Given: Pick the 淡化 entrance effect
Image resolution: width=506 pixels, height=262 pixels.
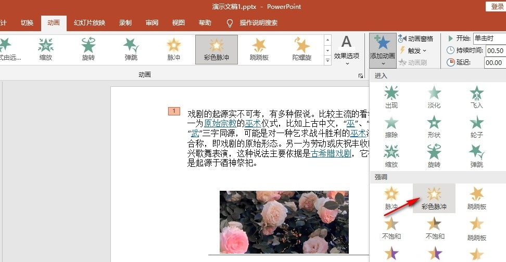Looking at the screenshot, I should 434,97.
